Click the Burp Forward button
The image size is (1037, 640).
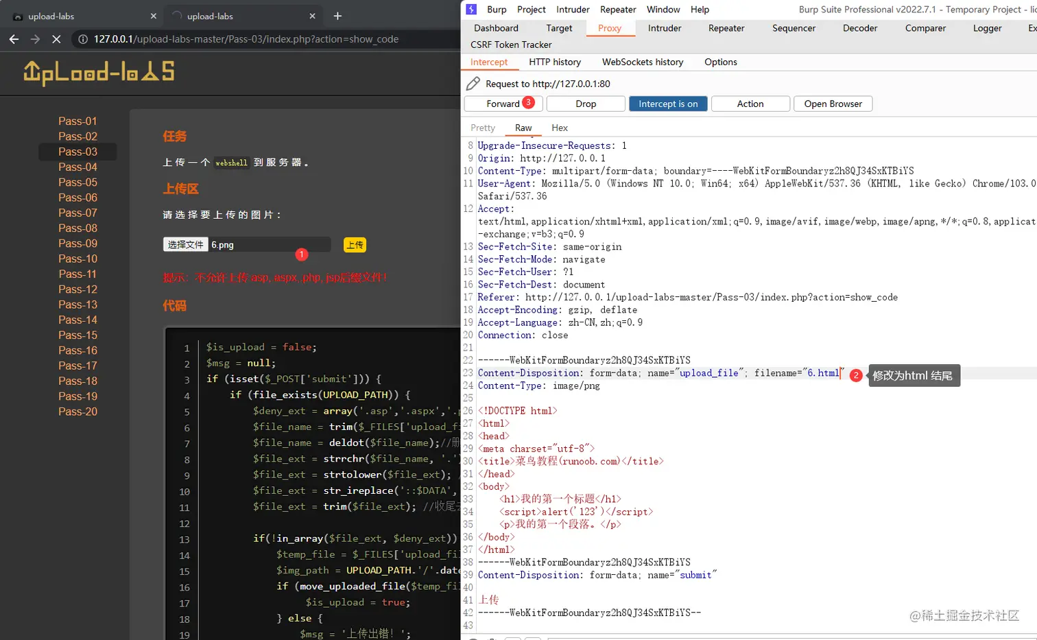(x=503, y=104)
